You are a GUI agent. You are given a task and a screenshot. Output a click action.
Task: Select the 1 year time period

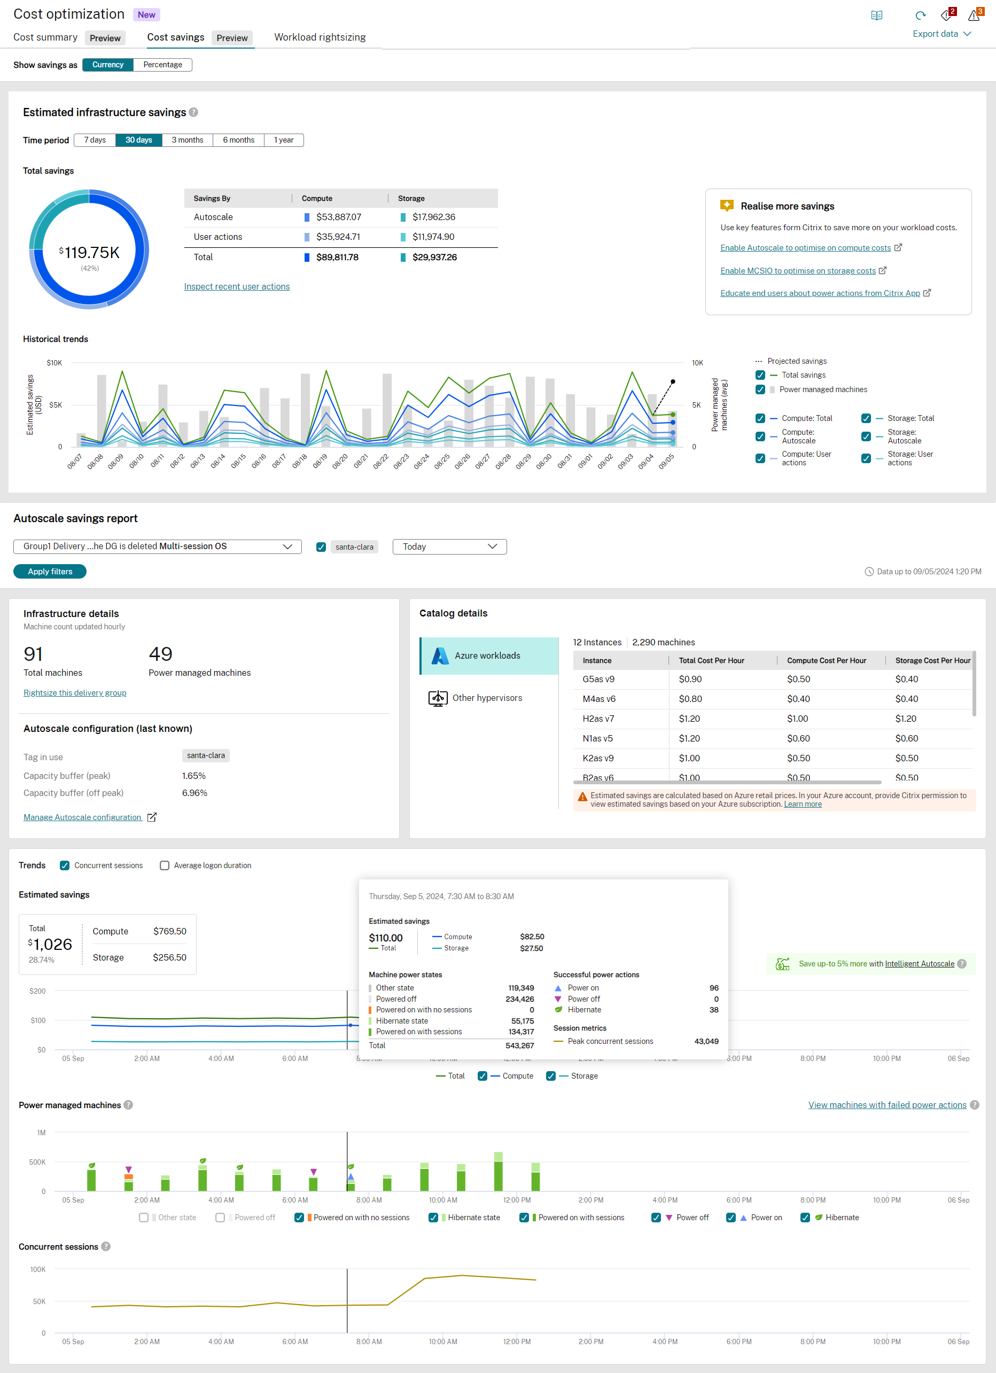284,140
